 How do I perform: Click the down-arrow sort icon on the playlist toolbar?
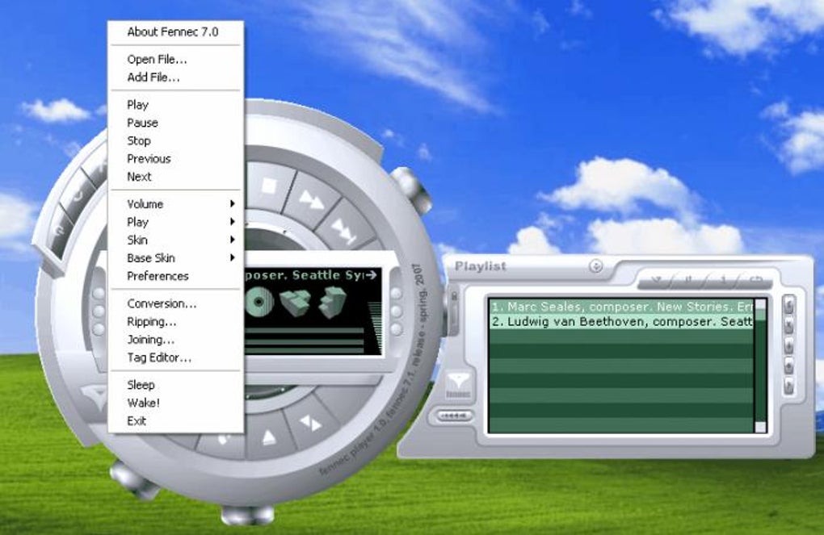tap(655, 281)
